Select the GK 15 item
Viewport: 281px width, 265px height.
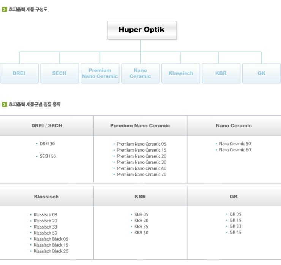tap(235, 220)
